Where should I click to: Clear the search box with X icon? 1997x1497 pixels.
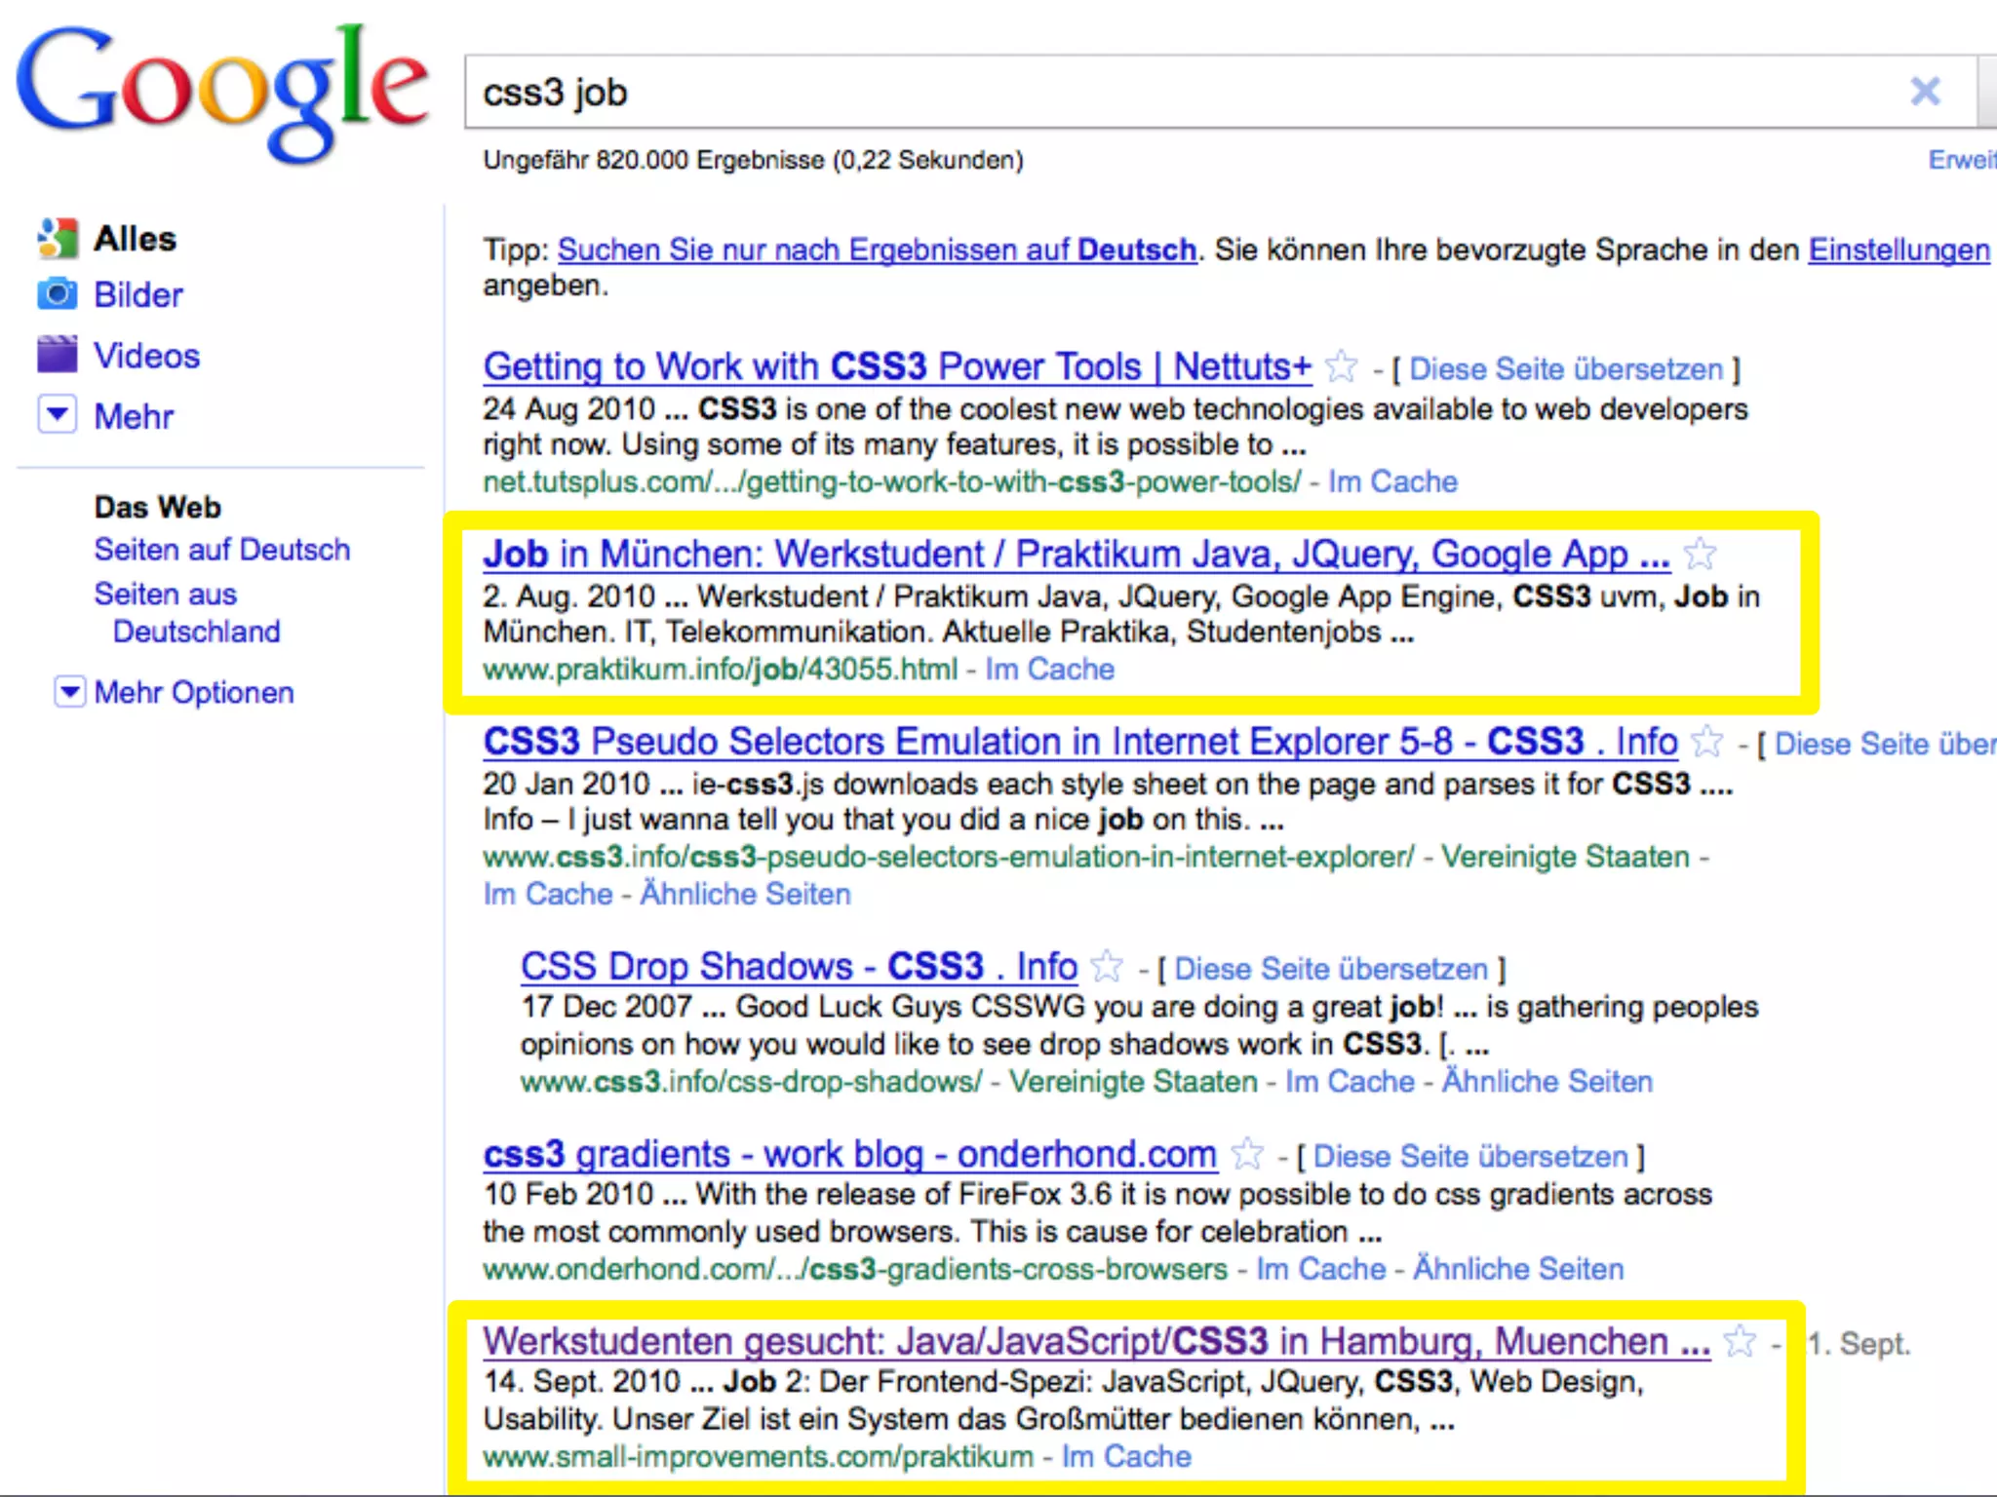[x=1924, y=92]
